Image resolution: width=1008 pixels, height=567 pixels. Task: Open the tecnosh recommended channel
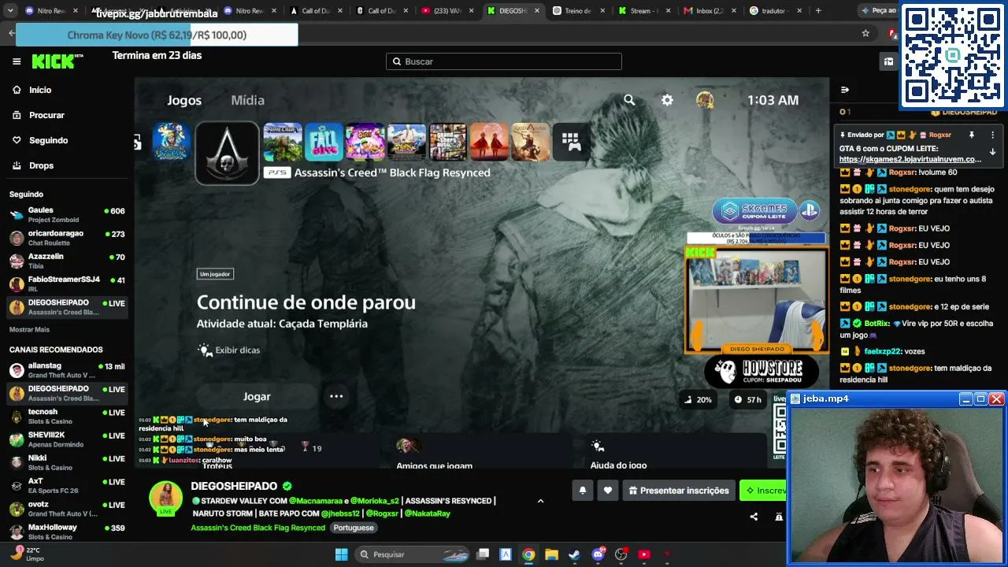[67, 416]
